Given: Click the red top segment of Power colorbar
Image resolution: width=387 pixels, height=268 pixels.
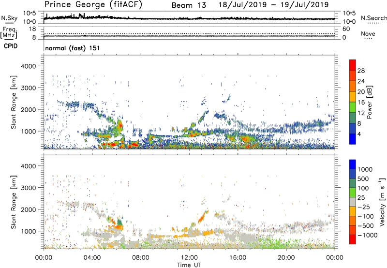Looking at the screenshot, I should pos(353,65).
